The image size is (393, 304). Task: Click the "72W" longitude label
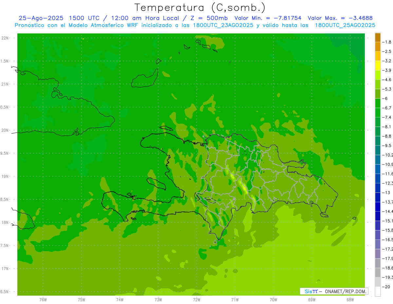coord(196,299)
